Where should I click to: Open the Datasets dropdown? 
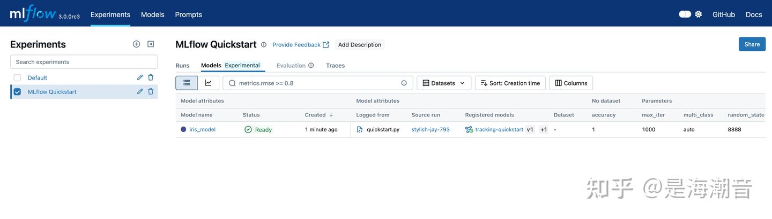click(x=444, y=83)
